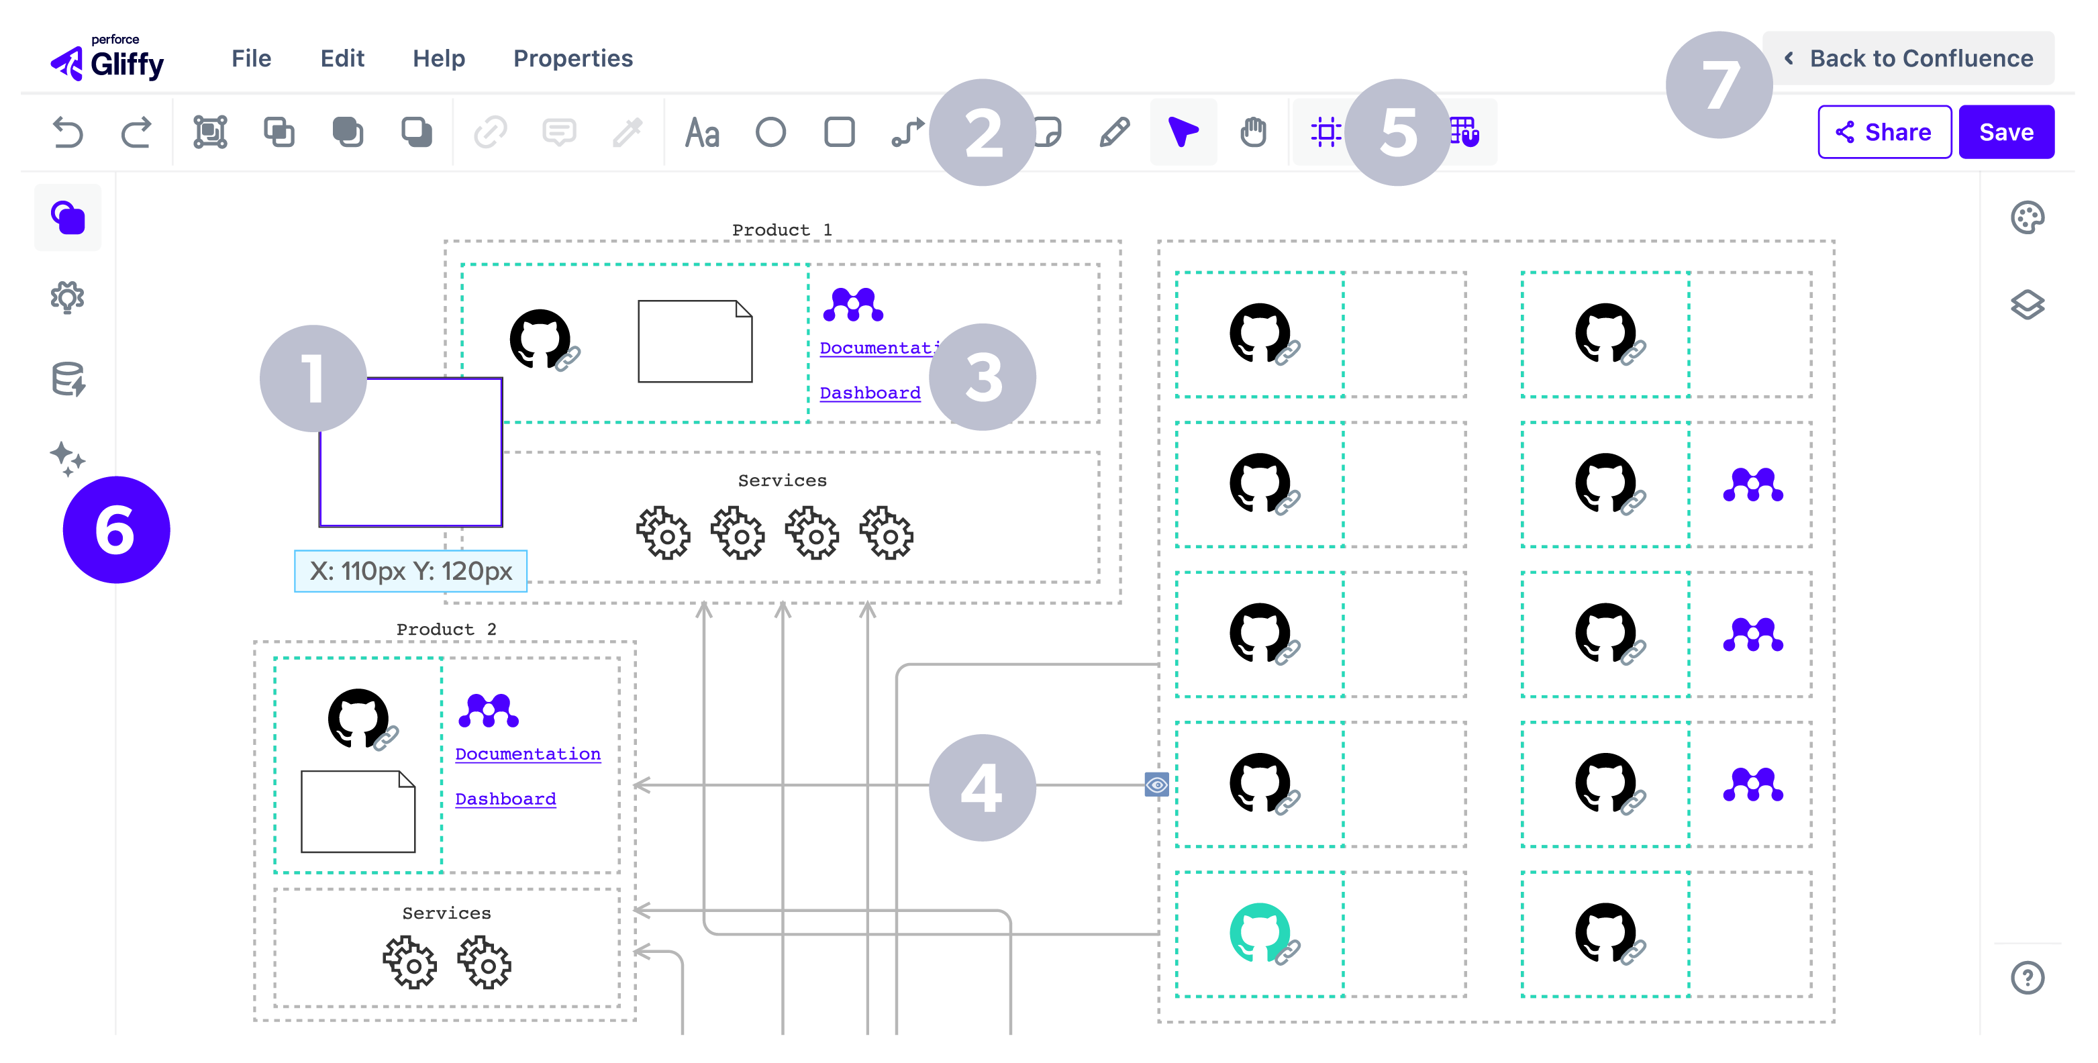Viewport: 2098px width, 1063px height.
Task: Select the Ellipse shape tool
Action: pyautogui.click(x=770, y=132)
